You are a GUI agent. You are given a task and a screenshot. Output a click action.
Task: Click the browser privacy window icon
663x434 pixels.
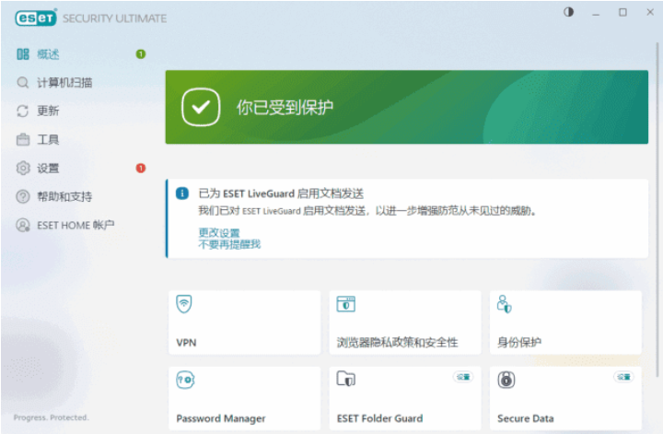(x=346, y=304)
